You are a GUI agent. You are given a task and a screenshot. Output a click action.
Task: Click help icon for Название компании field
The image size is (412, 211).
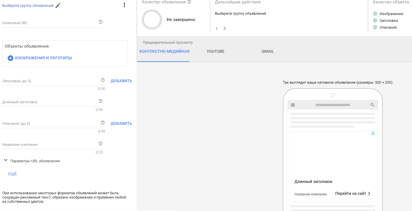[100, 144]
